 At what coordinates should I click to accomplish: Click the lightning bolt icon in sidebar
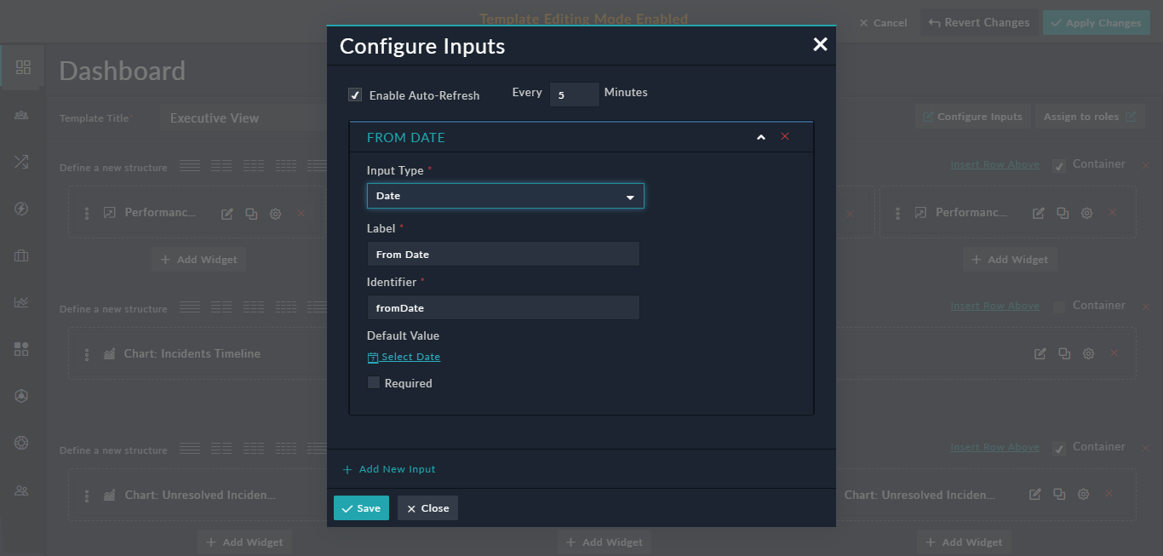coord(24,208)
